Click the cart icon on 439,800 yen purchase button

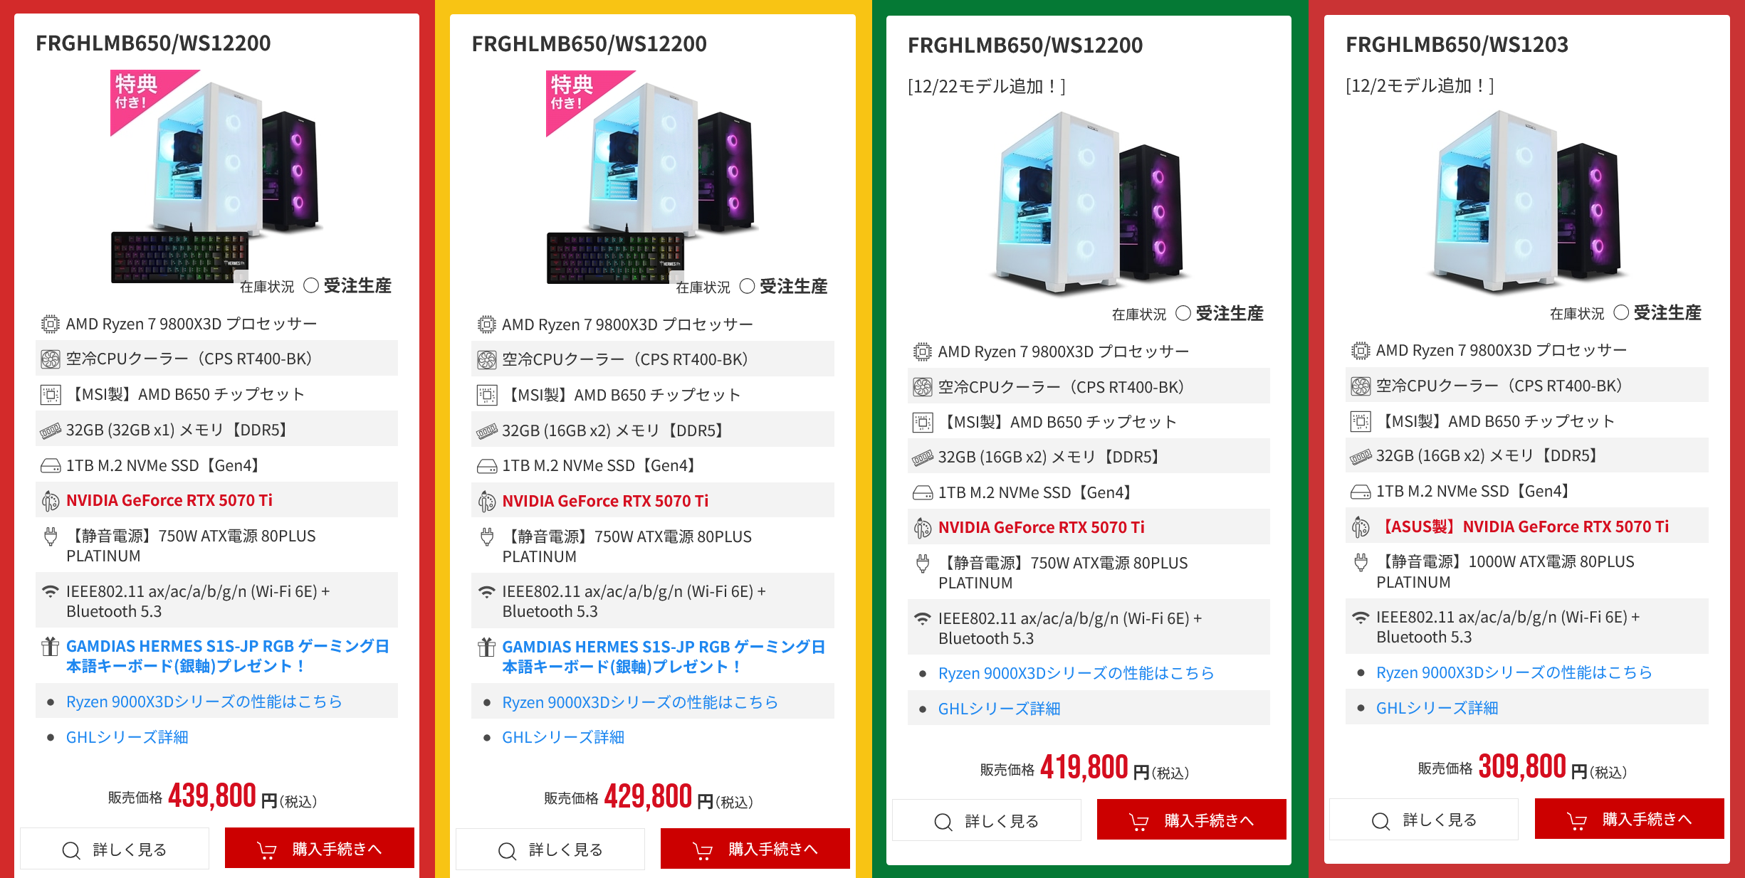click(x=267, y=850)
